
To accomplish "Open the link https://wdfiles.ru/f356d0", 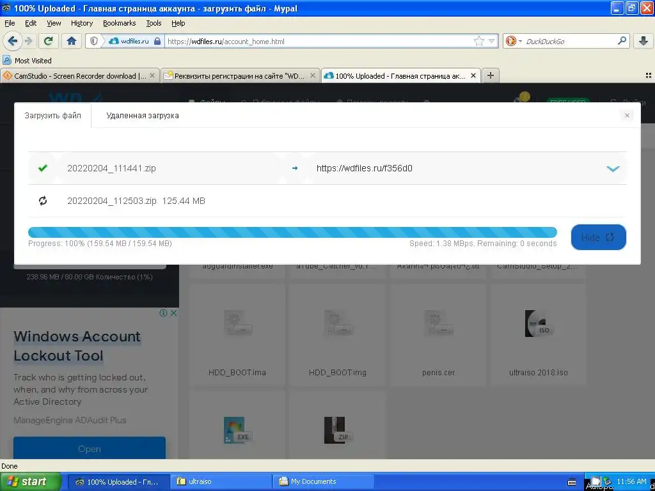I will (364, 168).
